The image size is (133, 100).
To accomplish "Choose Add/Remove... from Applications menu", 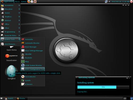I will 10,44.
